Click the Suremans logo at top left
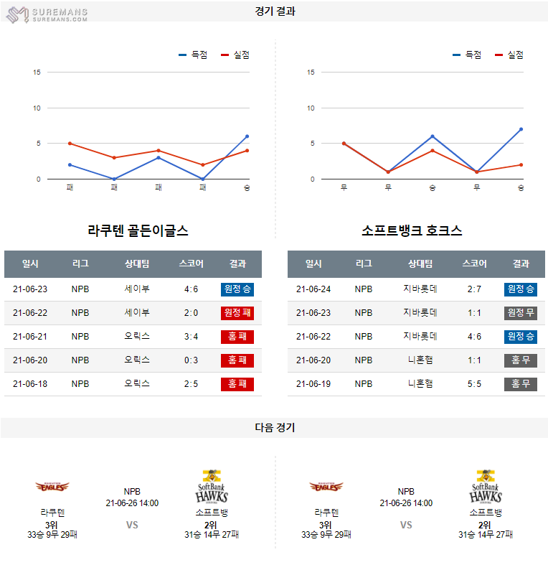 [47, 14]
